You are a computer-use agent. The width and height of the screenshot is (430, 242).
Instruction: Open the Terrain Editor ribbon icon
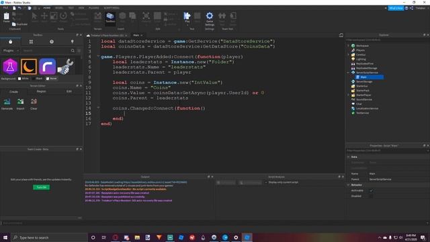click(98, 17)
